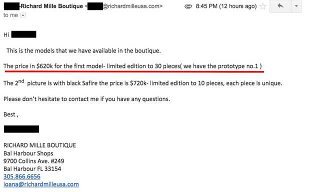Click the "9700 Collins Ave. #249" address line
The height and width of the screenshot is (192, 310).
click(x=34, y=161)
